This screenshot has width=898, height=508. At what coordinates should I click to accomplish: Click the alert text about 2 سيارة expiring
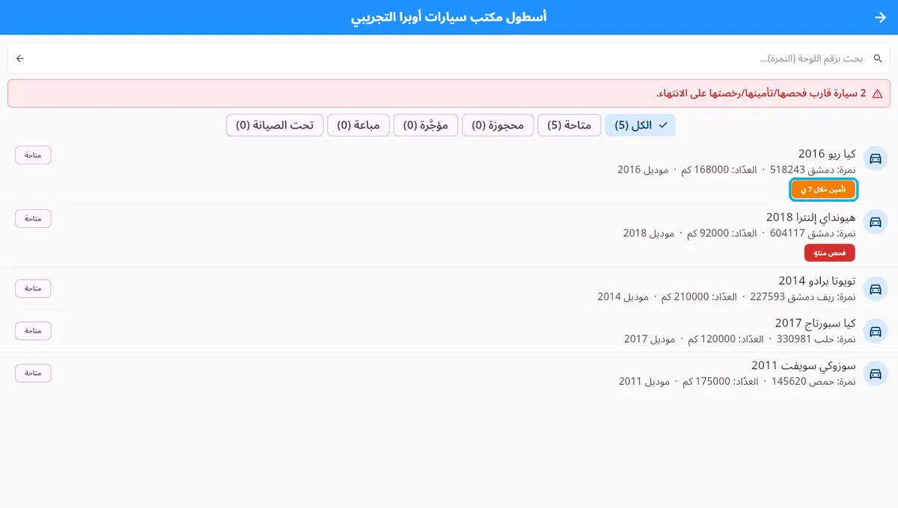point(761,93)
